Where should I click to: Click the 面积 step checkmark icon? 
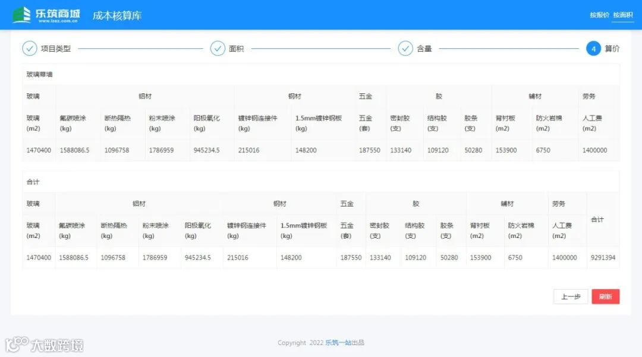tap(218, 48)
